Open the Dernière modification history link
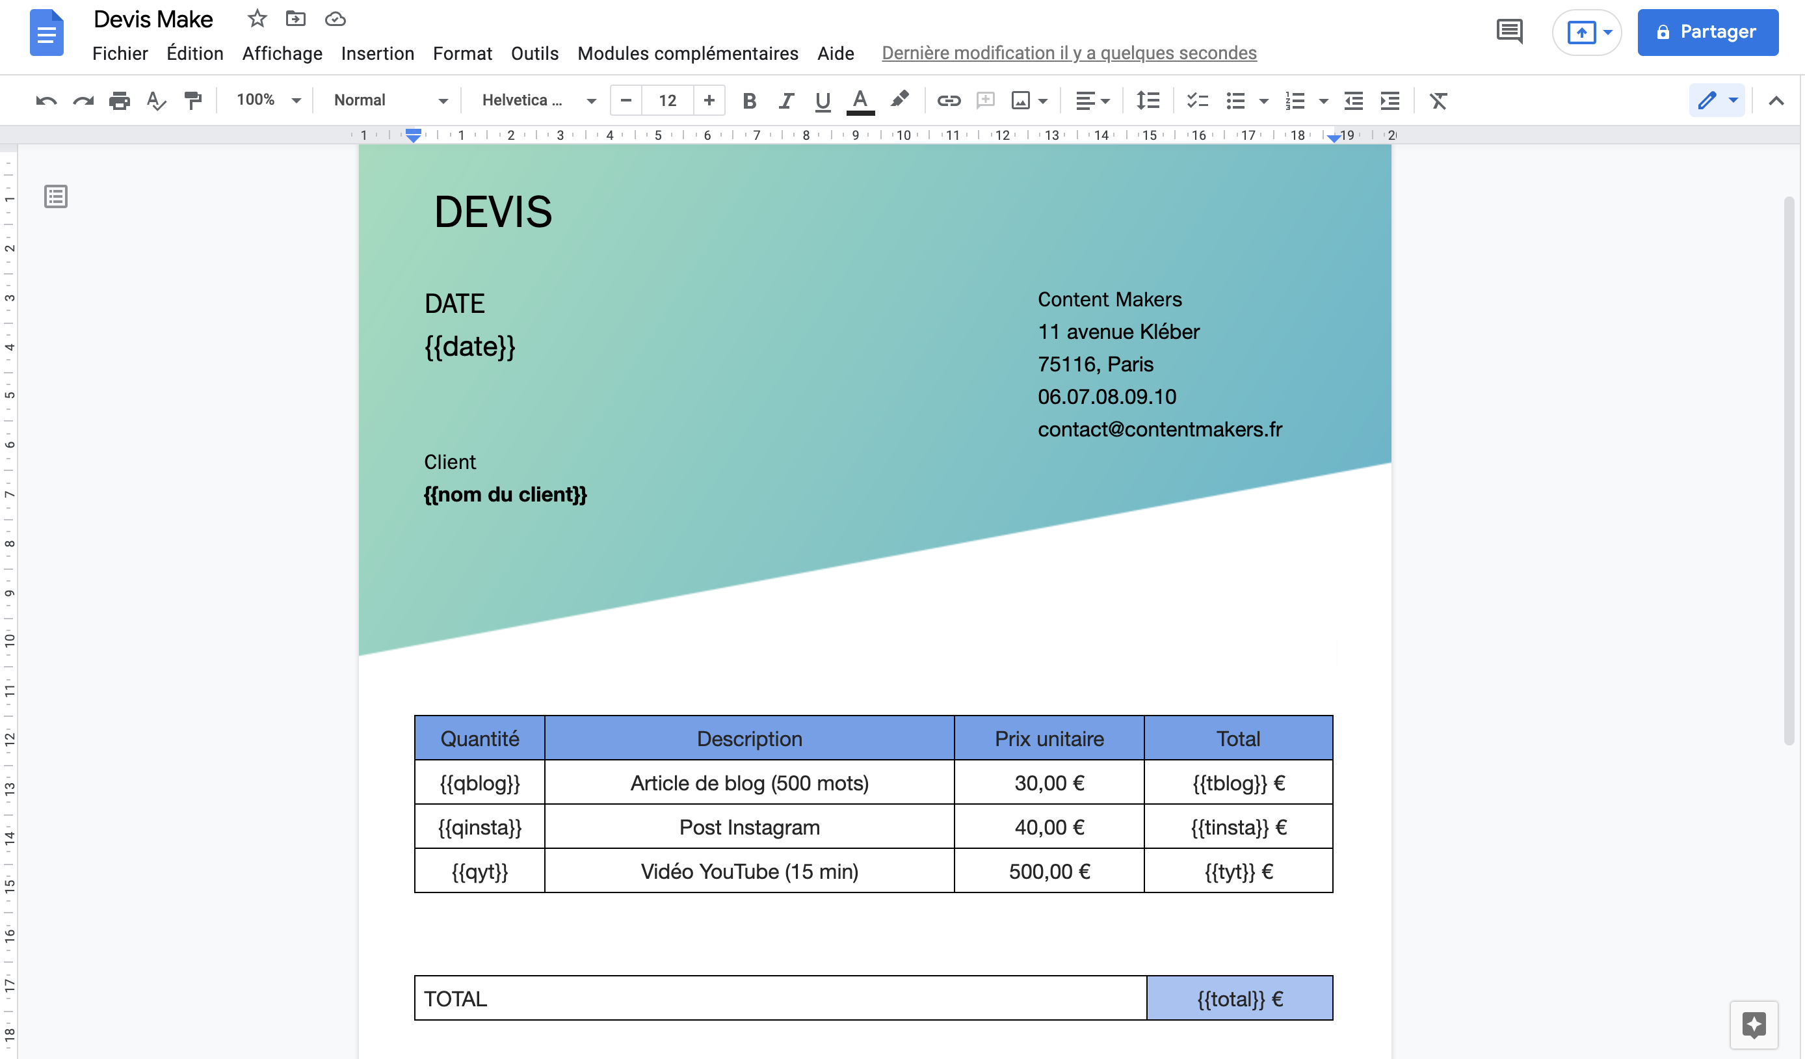Viewport: 1805px width, 1059px height. [x=1069, y=53]
